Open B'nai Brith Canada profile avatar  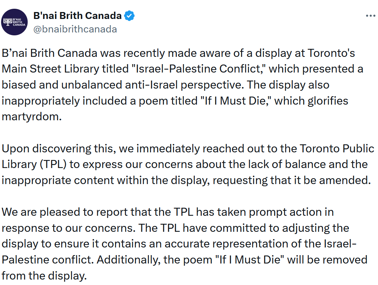[x=15, y=22]
